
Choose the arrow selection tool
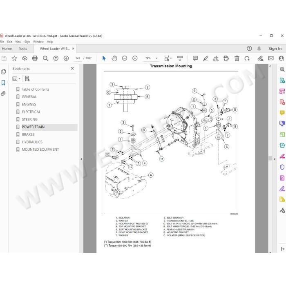pyautogui.click(x=104, y=58)
